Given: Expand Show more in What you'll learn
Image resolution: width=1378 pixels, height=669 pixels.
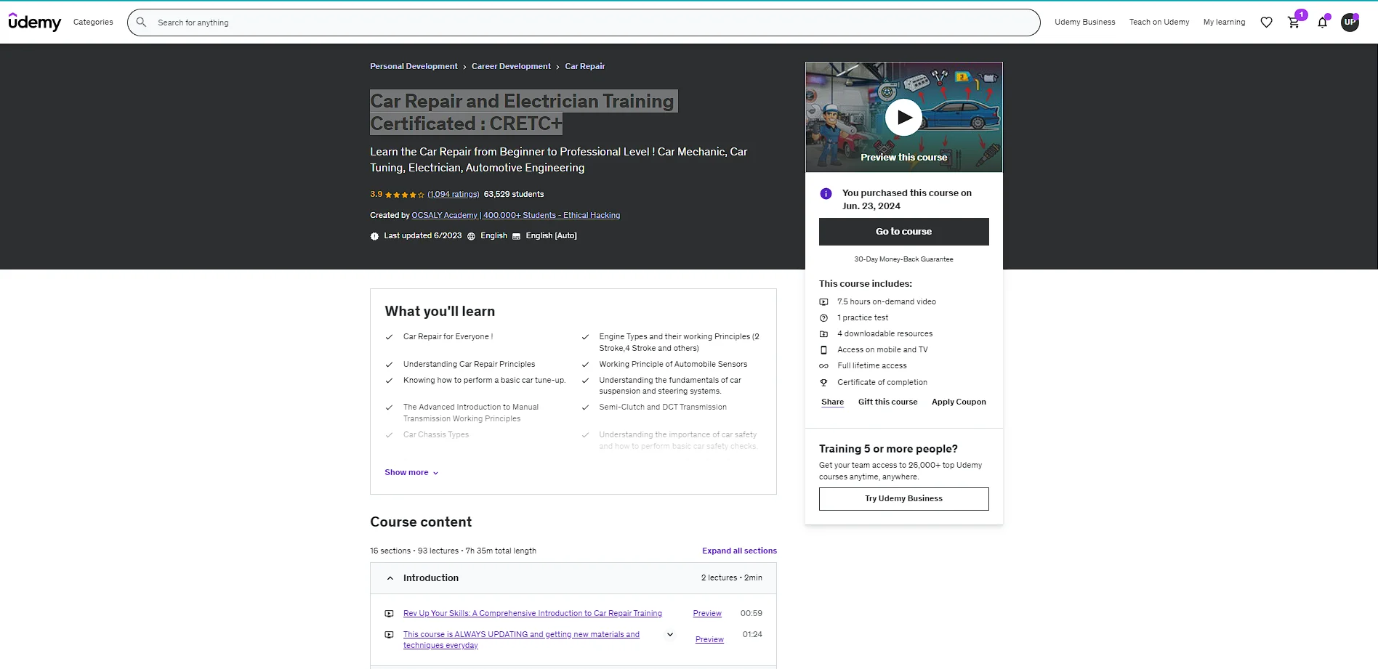Looking at the screenshot, I should point(411,472).
